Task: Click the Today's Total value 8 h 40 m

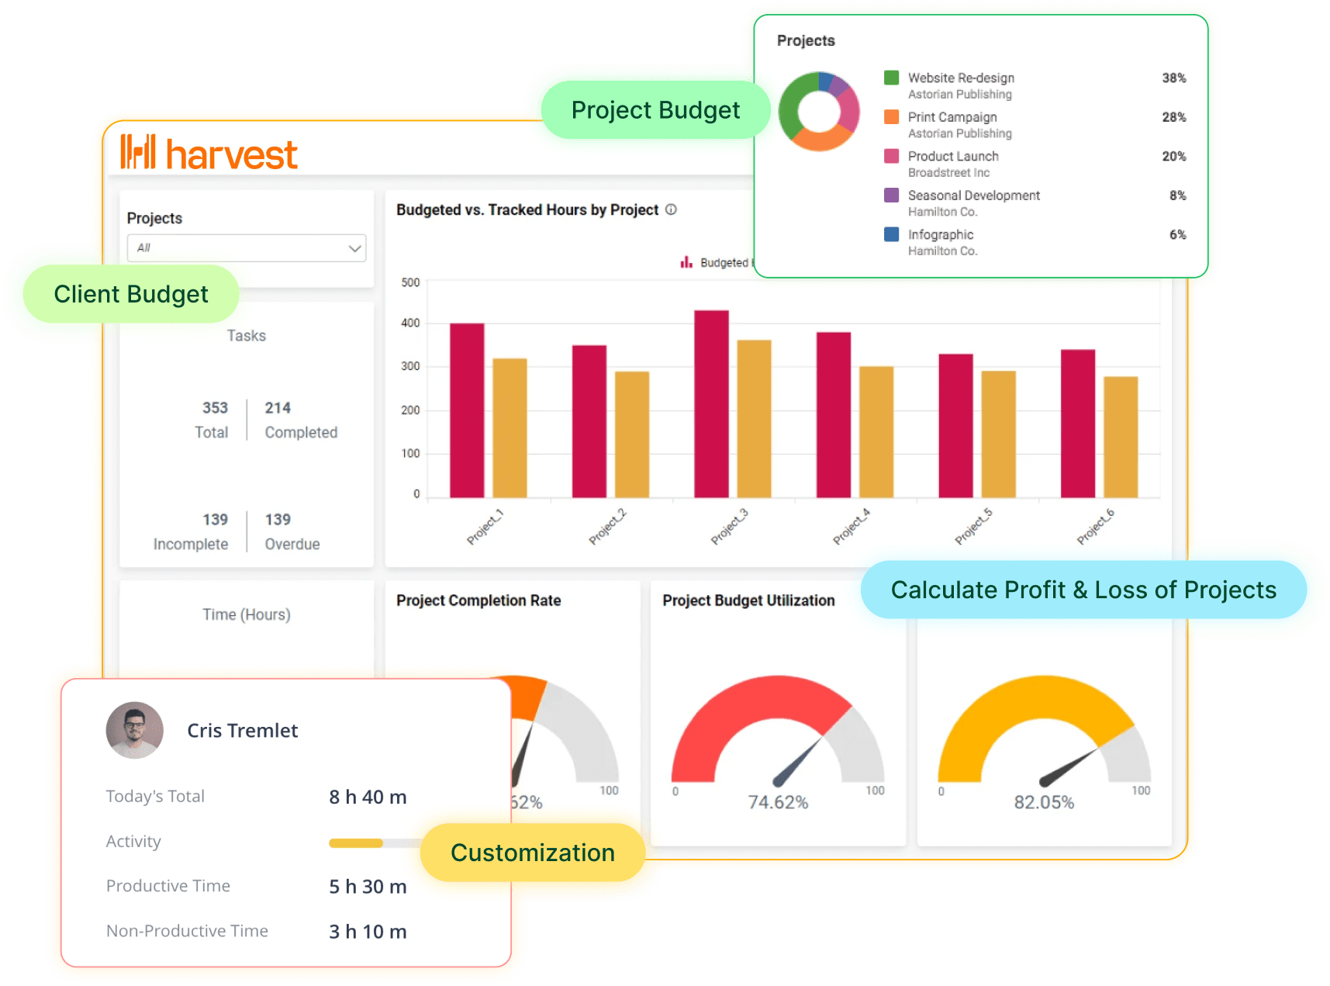Action: [x=368, y=797]
